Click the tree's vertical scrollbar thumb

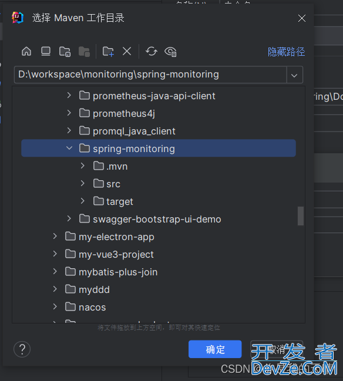pos(301,216)
